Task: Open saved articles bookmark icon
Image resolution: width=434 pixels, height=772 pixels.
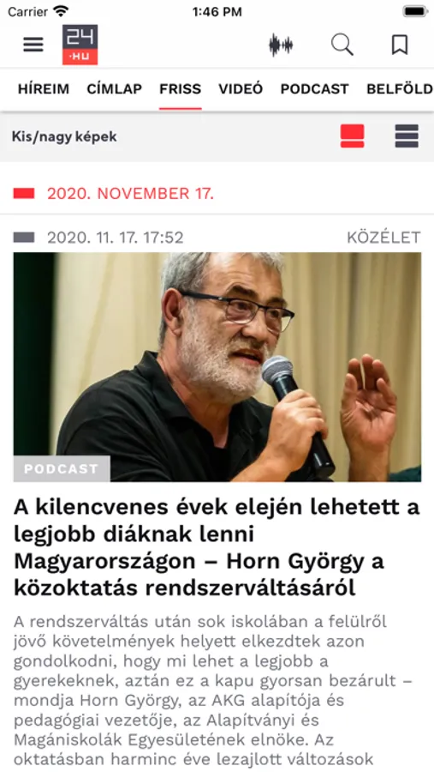Action: (x=400, y=45)
